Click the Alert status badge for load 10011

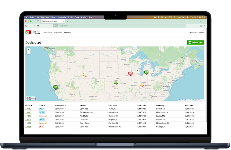42,127
